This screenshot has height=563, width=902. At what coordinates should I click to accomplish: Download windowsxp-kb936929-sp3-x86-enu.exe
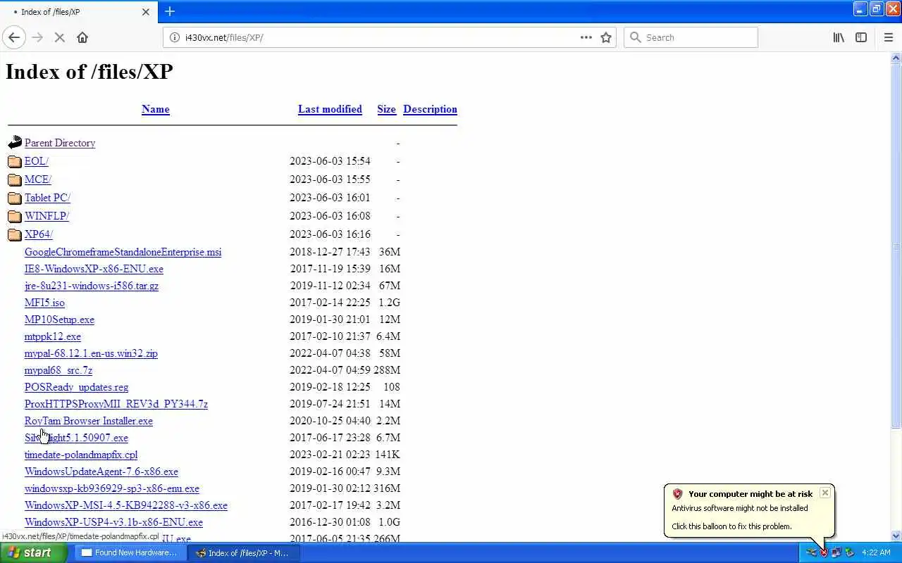coord(112,488)
